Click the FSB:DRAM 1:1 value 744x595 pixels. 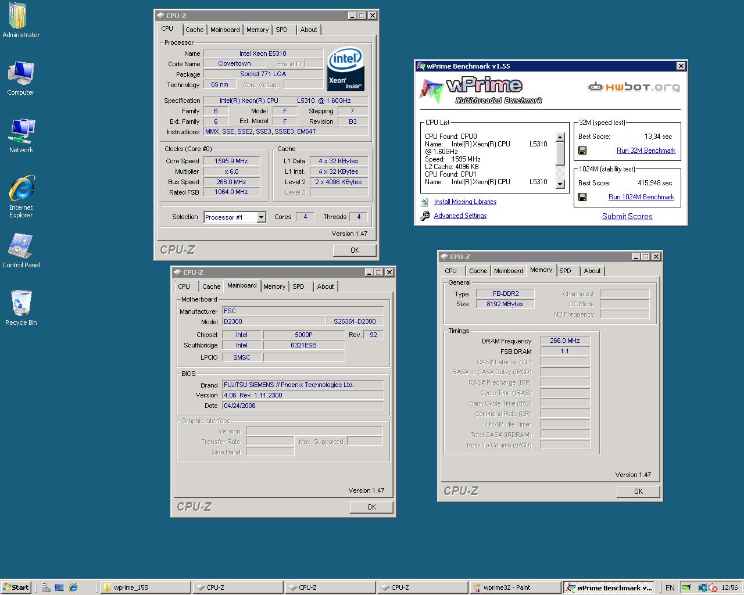[565, 351]
